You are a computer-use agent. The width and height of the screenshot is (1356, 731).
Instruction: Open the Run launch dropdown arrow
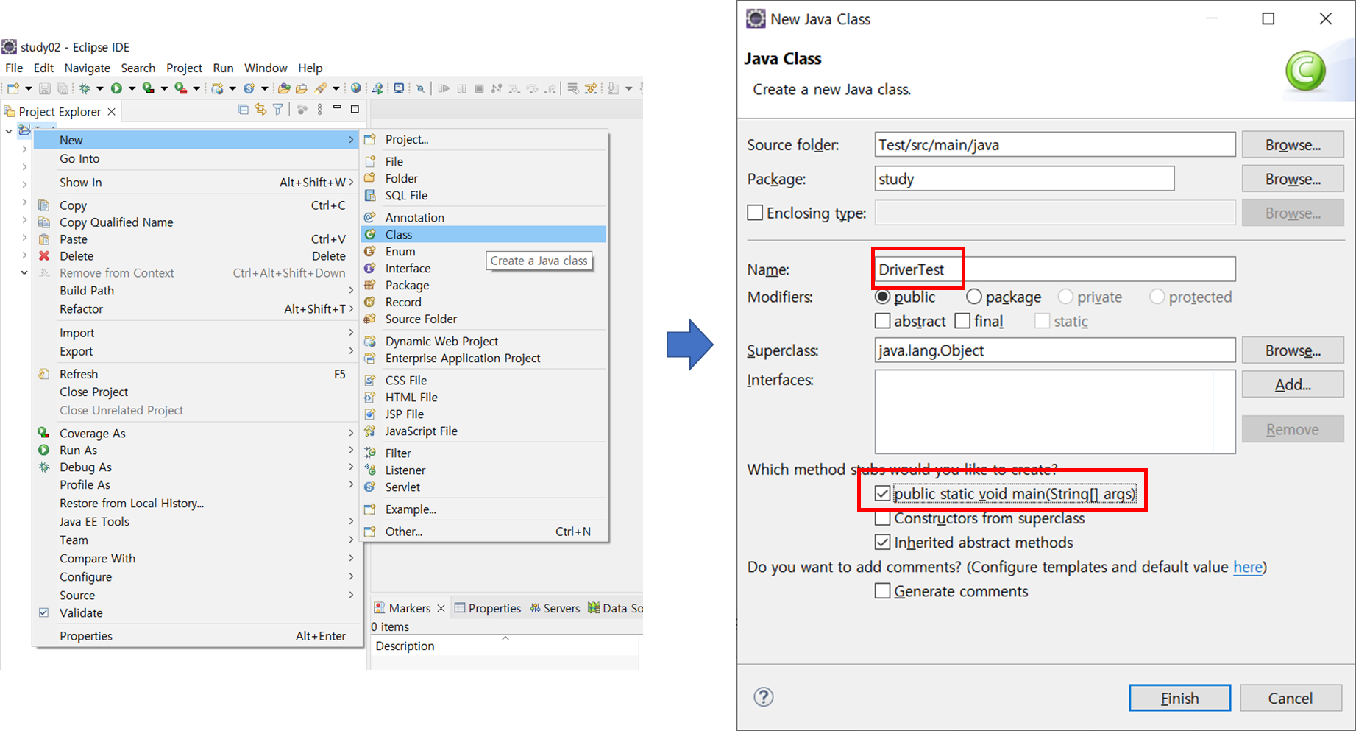(x=132, y=88)
